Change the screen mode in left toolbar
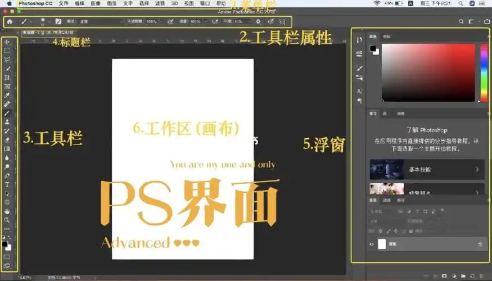This screenshot has width=492, height=281. coord(7,266)
